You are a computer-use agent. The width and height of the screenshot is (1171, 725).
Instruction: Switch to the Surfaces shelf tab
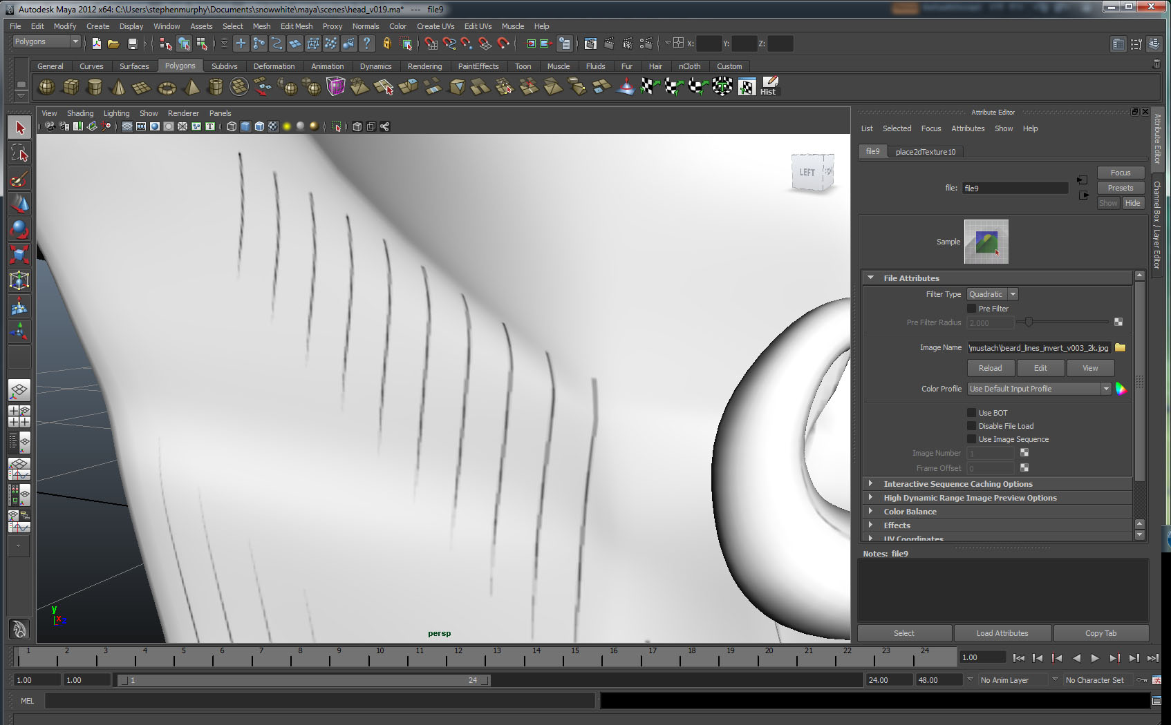[x=134, y=66]
